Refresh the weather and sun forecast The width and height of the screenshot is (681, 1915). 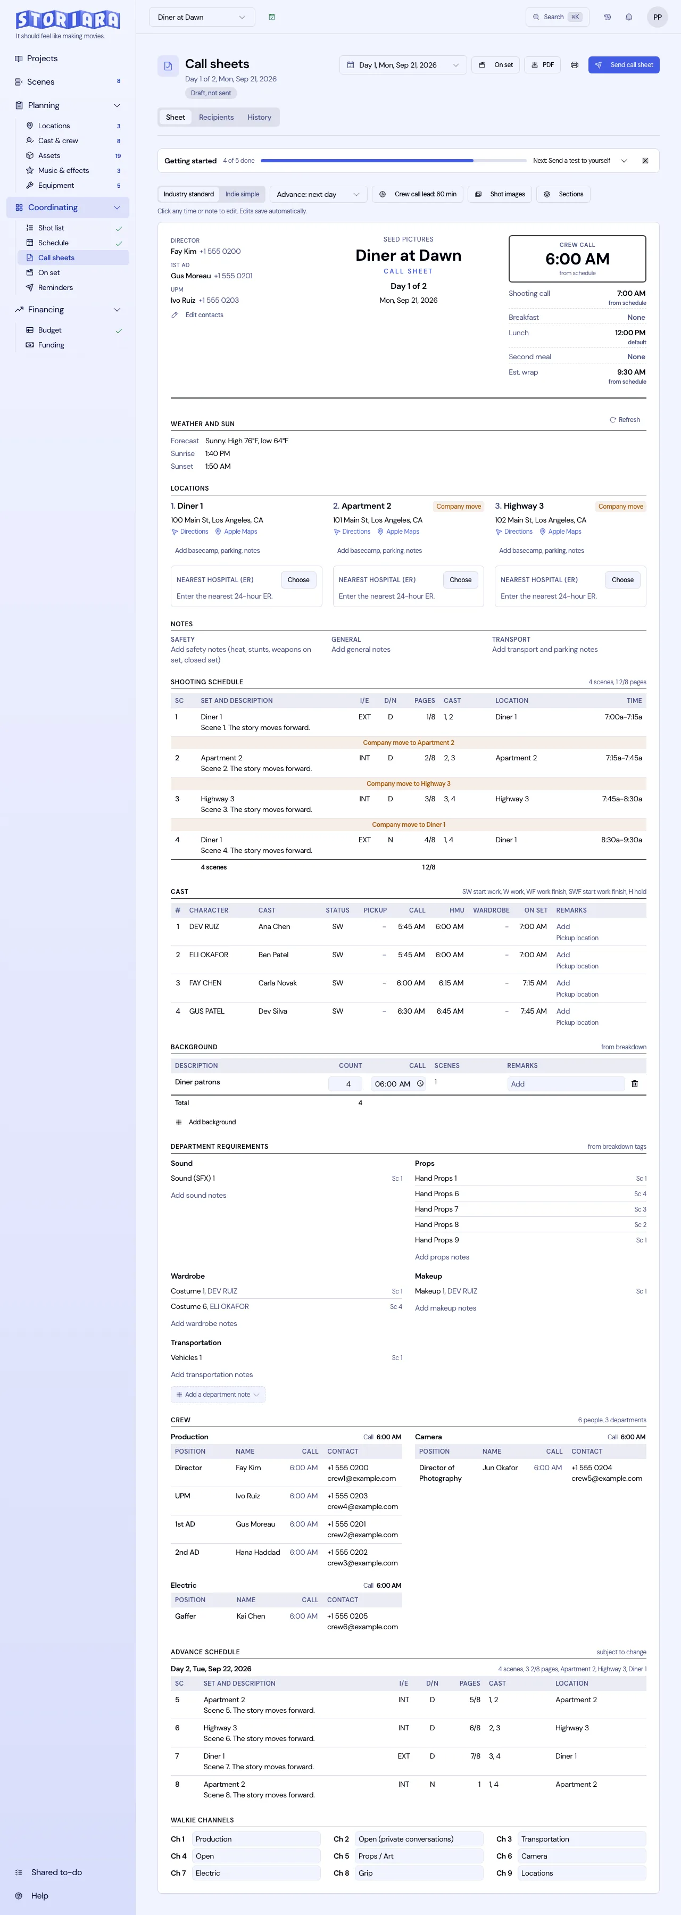point(625,420)
